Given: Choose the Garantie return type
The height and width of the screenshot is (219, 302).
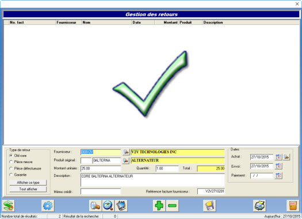Looking at the screenshot, I should pyautogui.click(x=11, y=175).
